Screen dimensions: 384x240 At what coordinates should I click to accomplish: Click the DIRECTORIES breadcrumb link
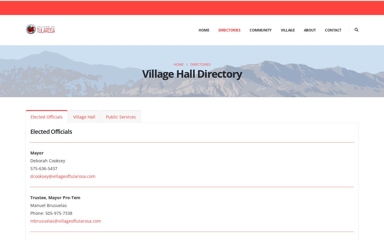(x=200, y=64)
